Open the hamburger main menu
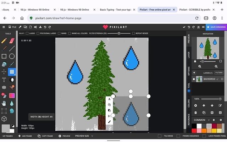Image resolution: width=227 pixels, height=142 pixels. coord(4,27)
